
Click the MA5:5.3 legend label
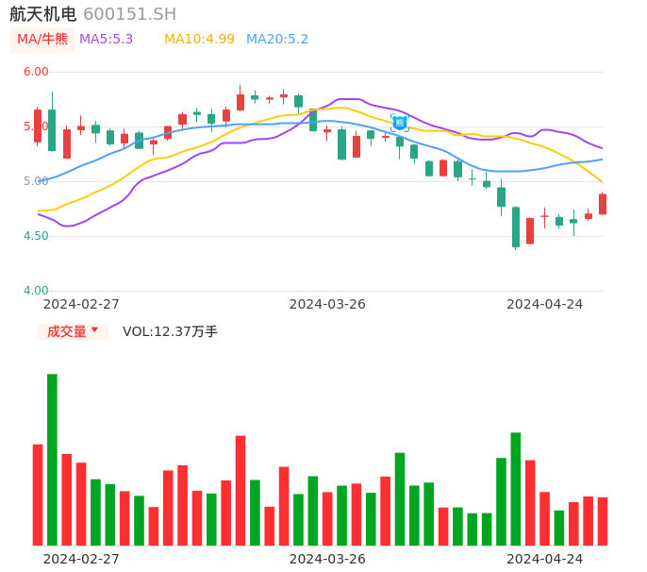pyautogui.click(x=106, y=40)
